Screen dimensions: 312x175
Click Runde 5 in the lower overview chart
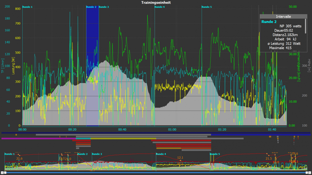point(215,154)
